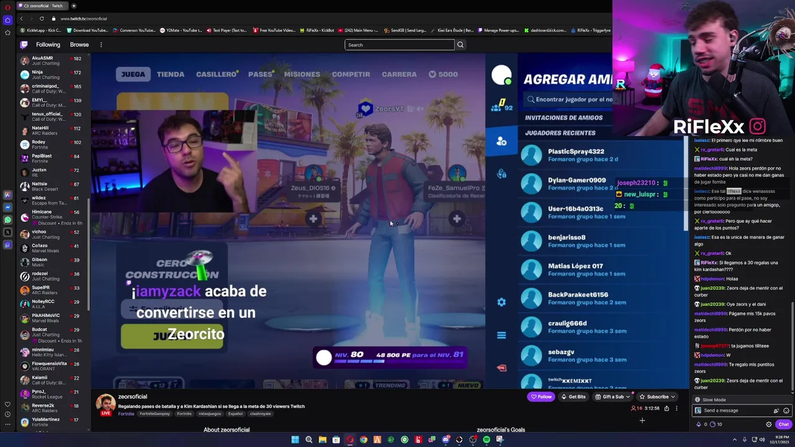The image size is (795, 447).
Task: Open Rodey channel in sidebar
Action: pyautogui.click(x=51, y=144)
